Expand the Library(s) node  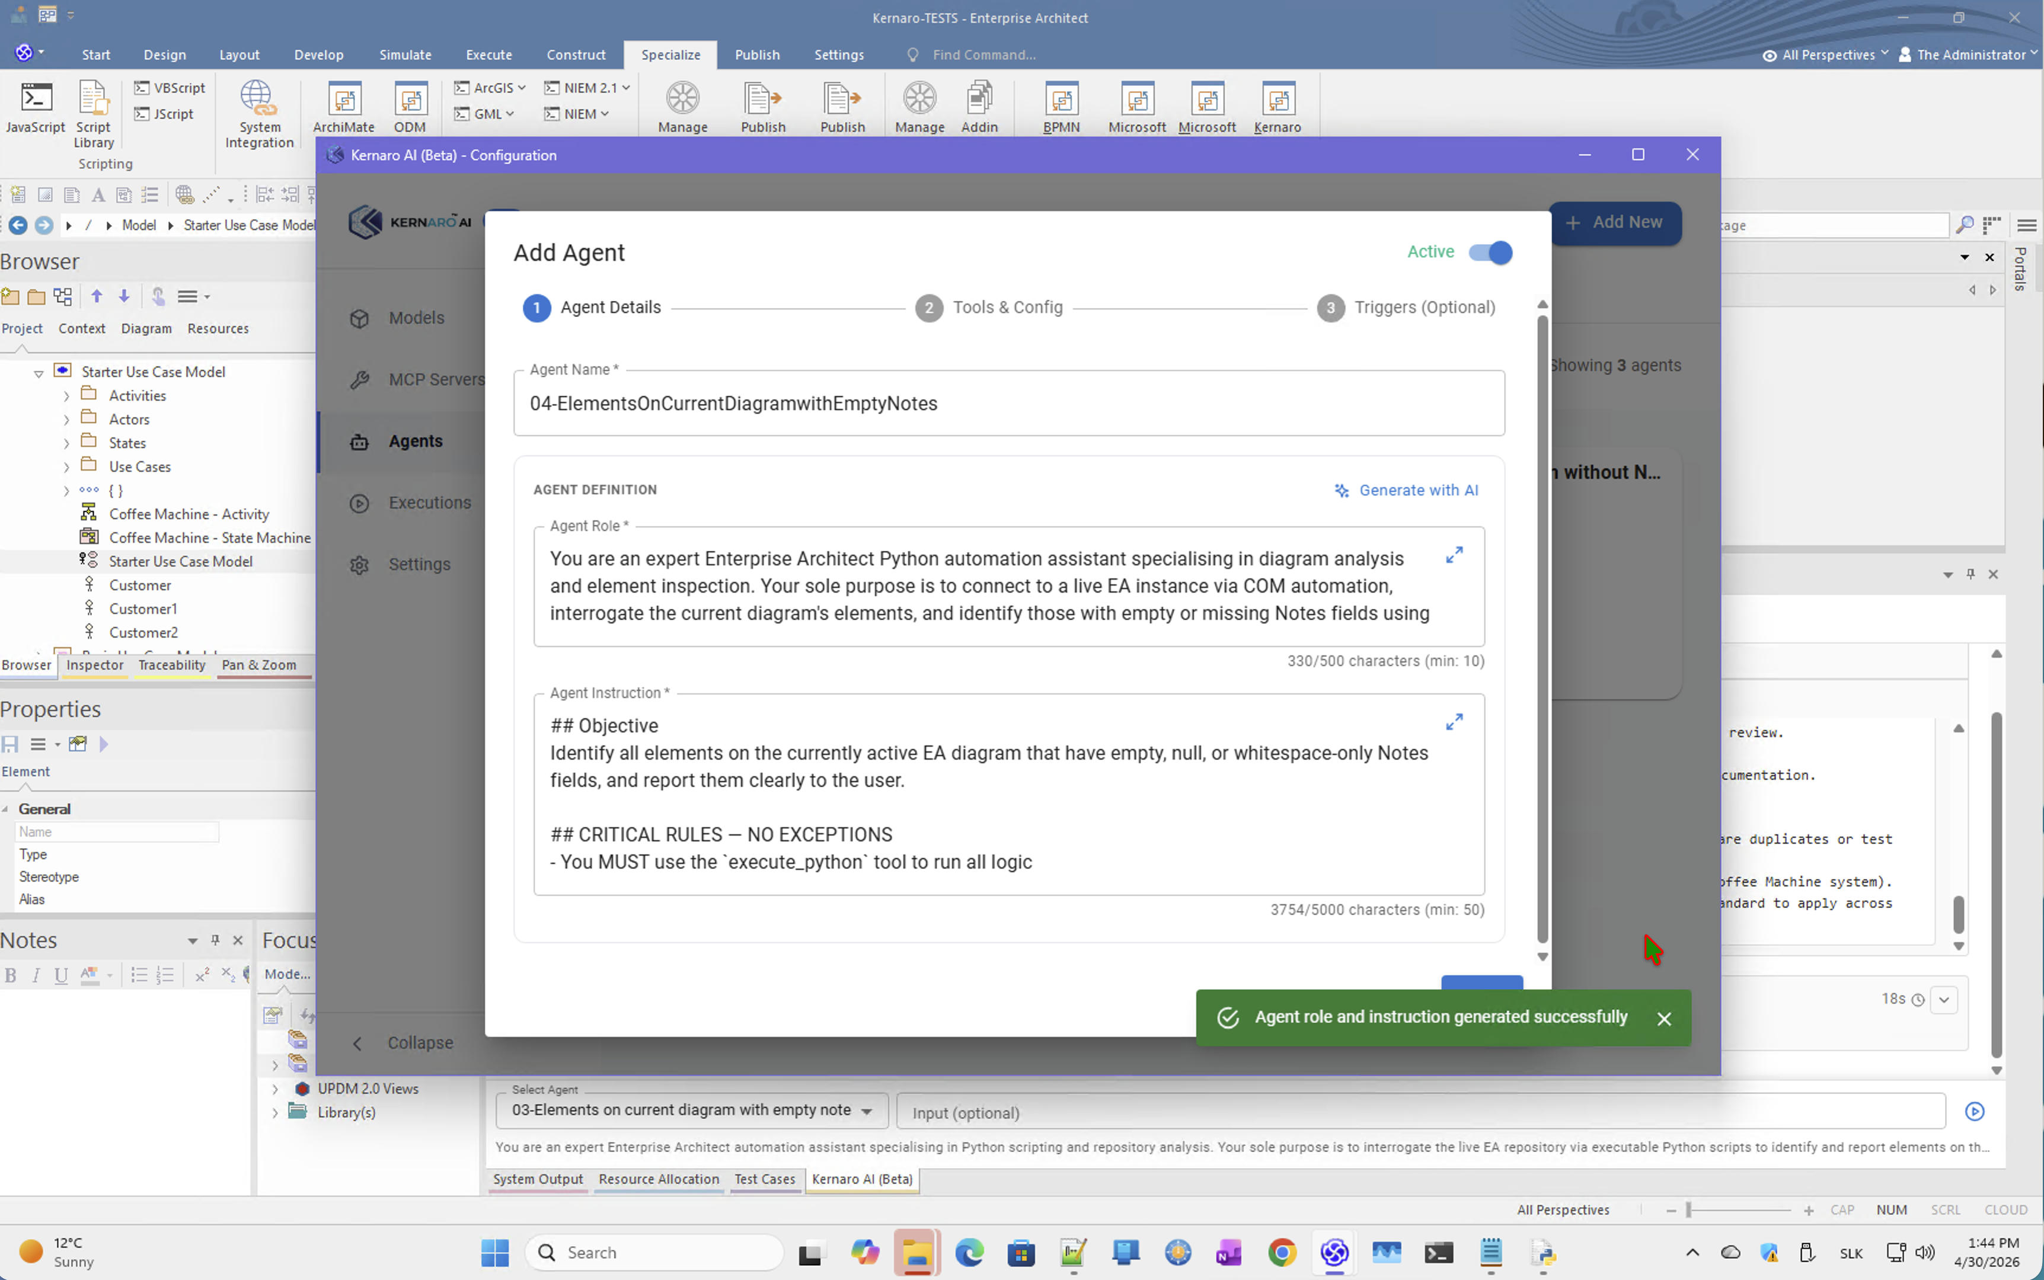tap(275, 1113)
